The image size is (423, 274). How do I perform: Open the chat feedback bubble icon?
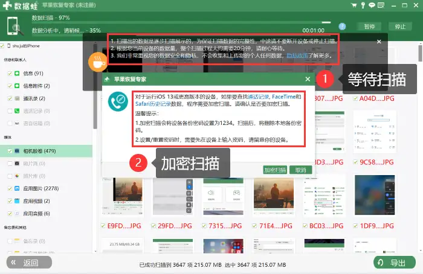tap(372, 5)
